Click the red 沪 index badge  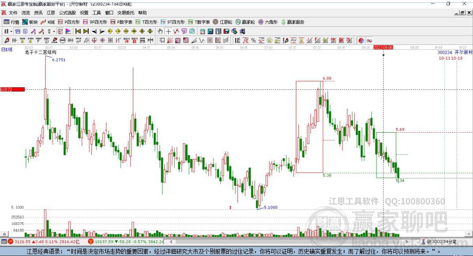(x=10, y=242)
